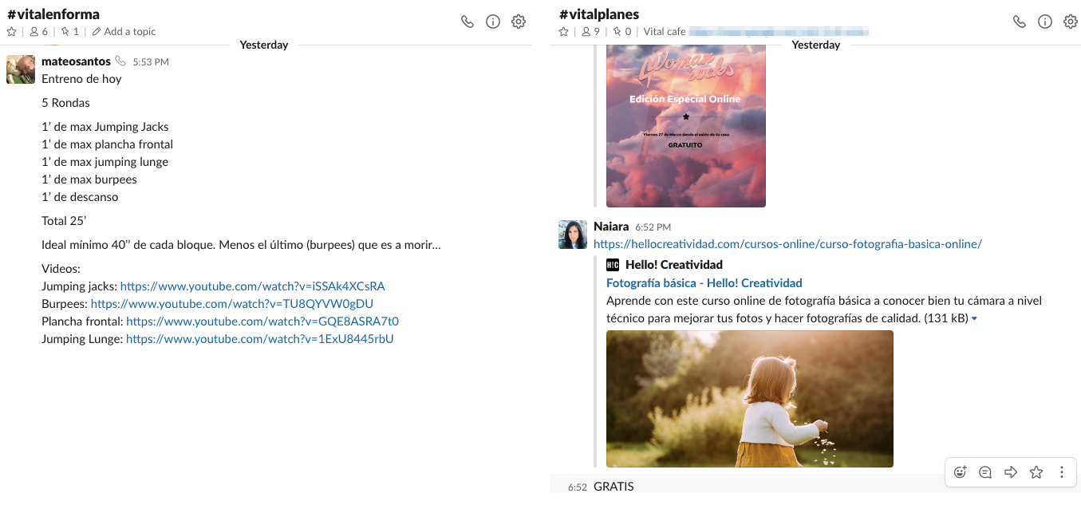Show pinned items in #vitalenforma

(70, 32)
